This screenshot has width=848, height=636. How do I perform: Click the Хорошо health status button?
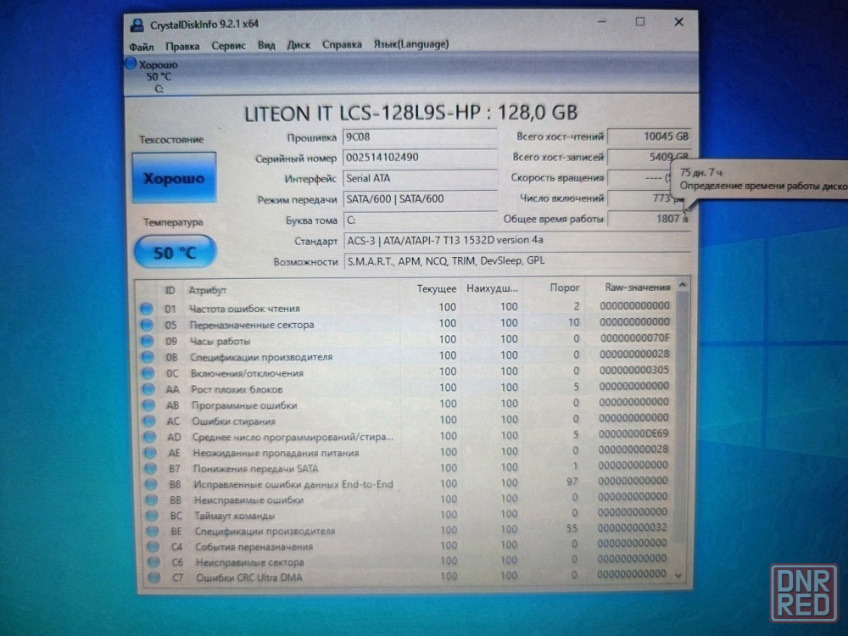[174, 177]
